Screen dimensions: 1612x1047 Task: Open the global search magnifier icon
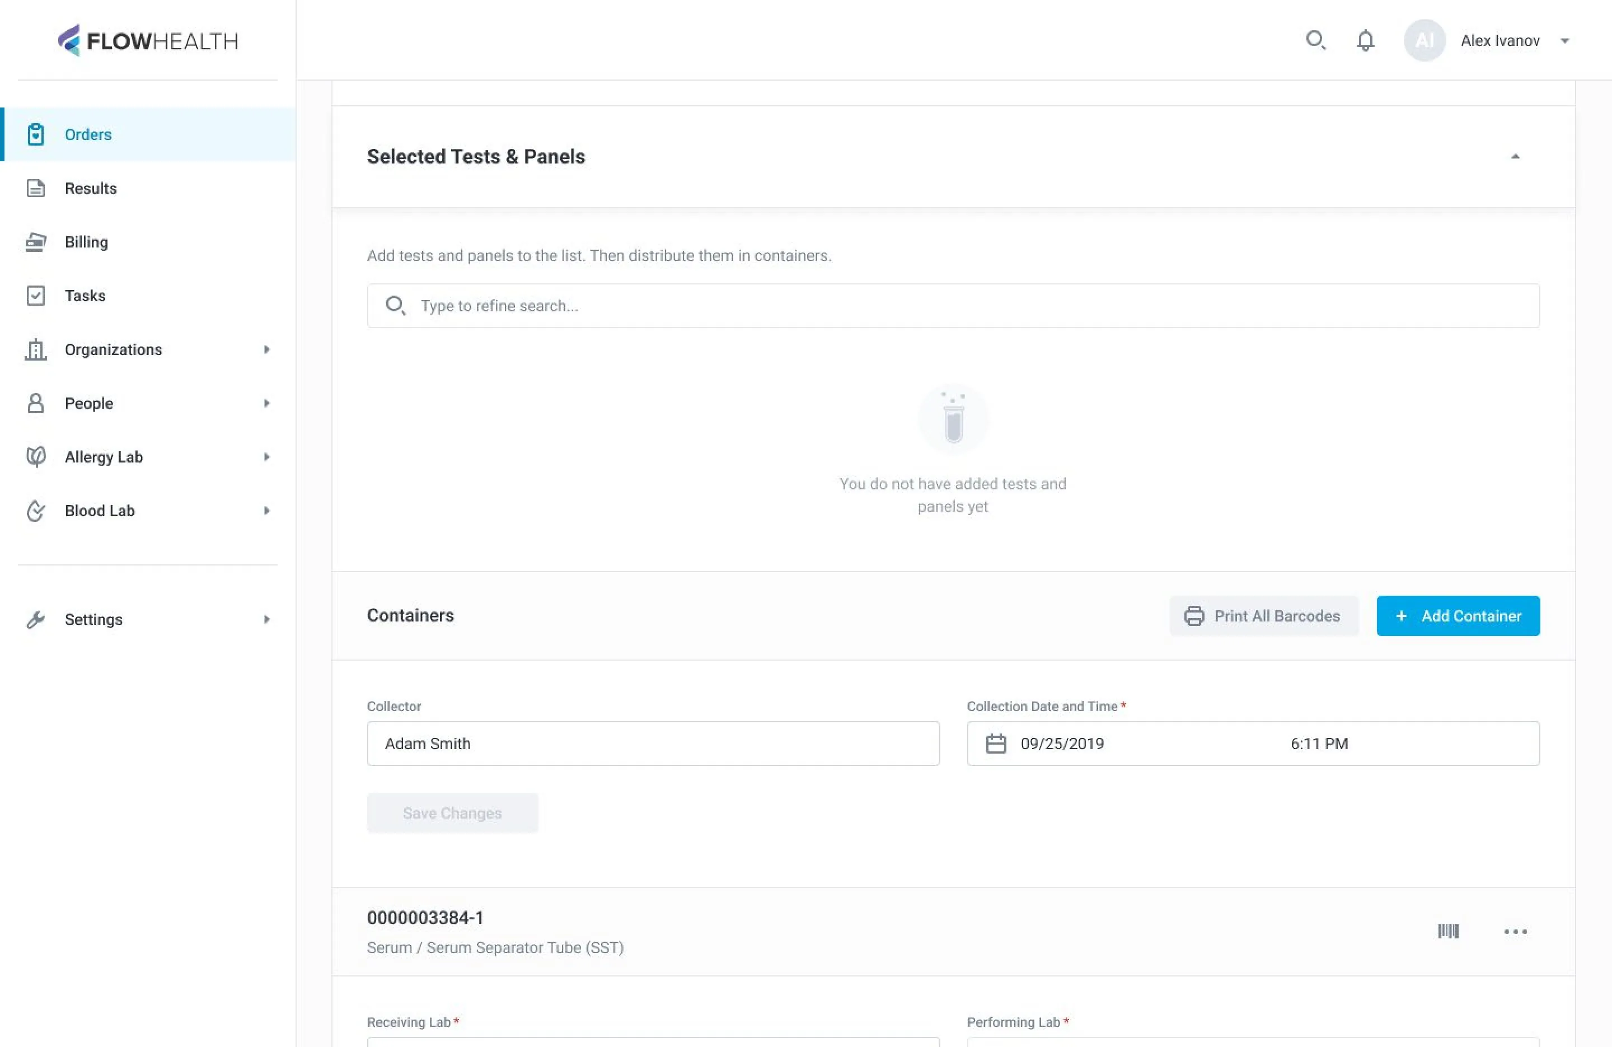tap(1315, 41)
